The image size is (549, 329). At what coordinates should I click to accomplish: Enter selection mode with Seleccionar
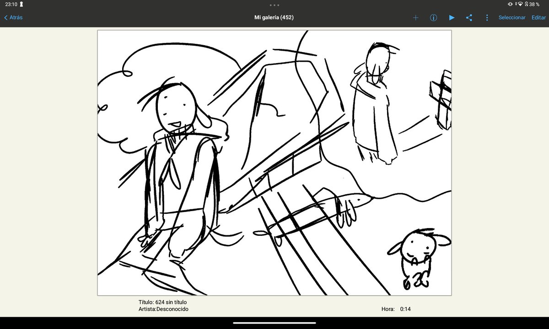(x=512, y=17)
